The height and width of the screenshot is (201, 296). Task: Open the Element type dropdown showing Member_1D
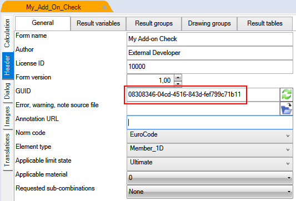click(210, 150)
